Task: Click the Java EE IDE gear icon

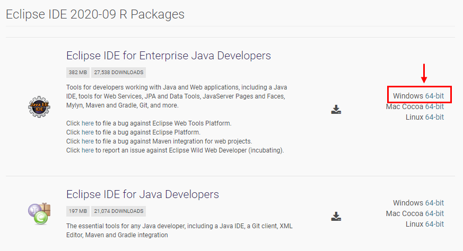Action: click(39, 107)
